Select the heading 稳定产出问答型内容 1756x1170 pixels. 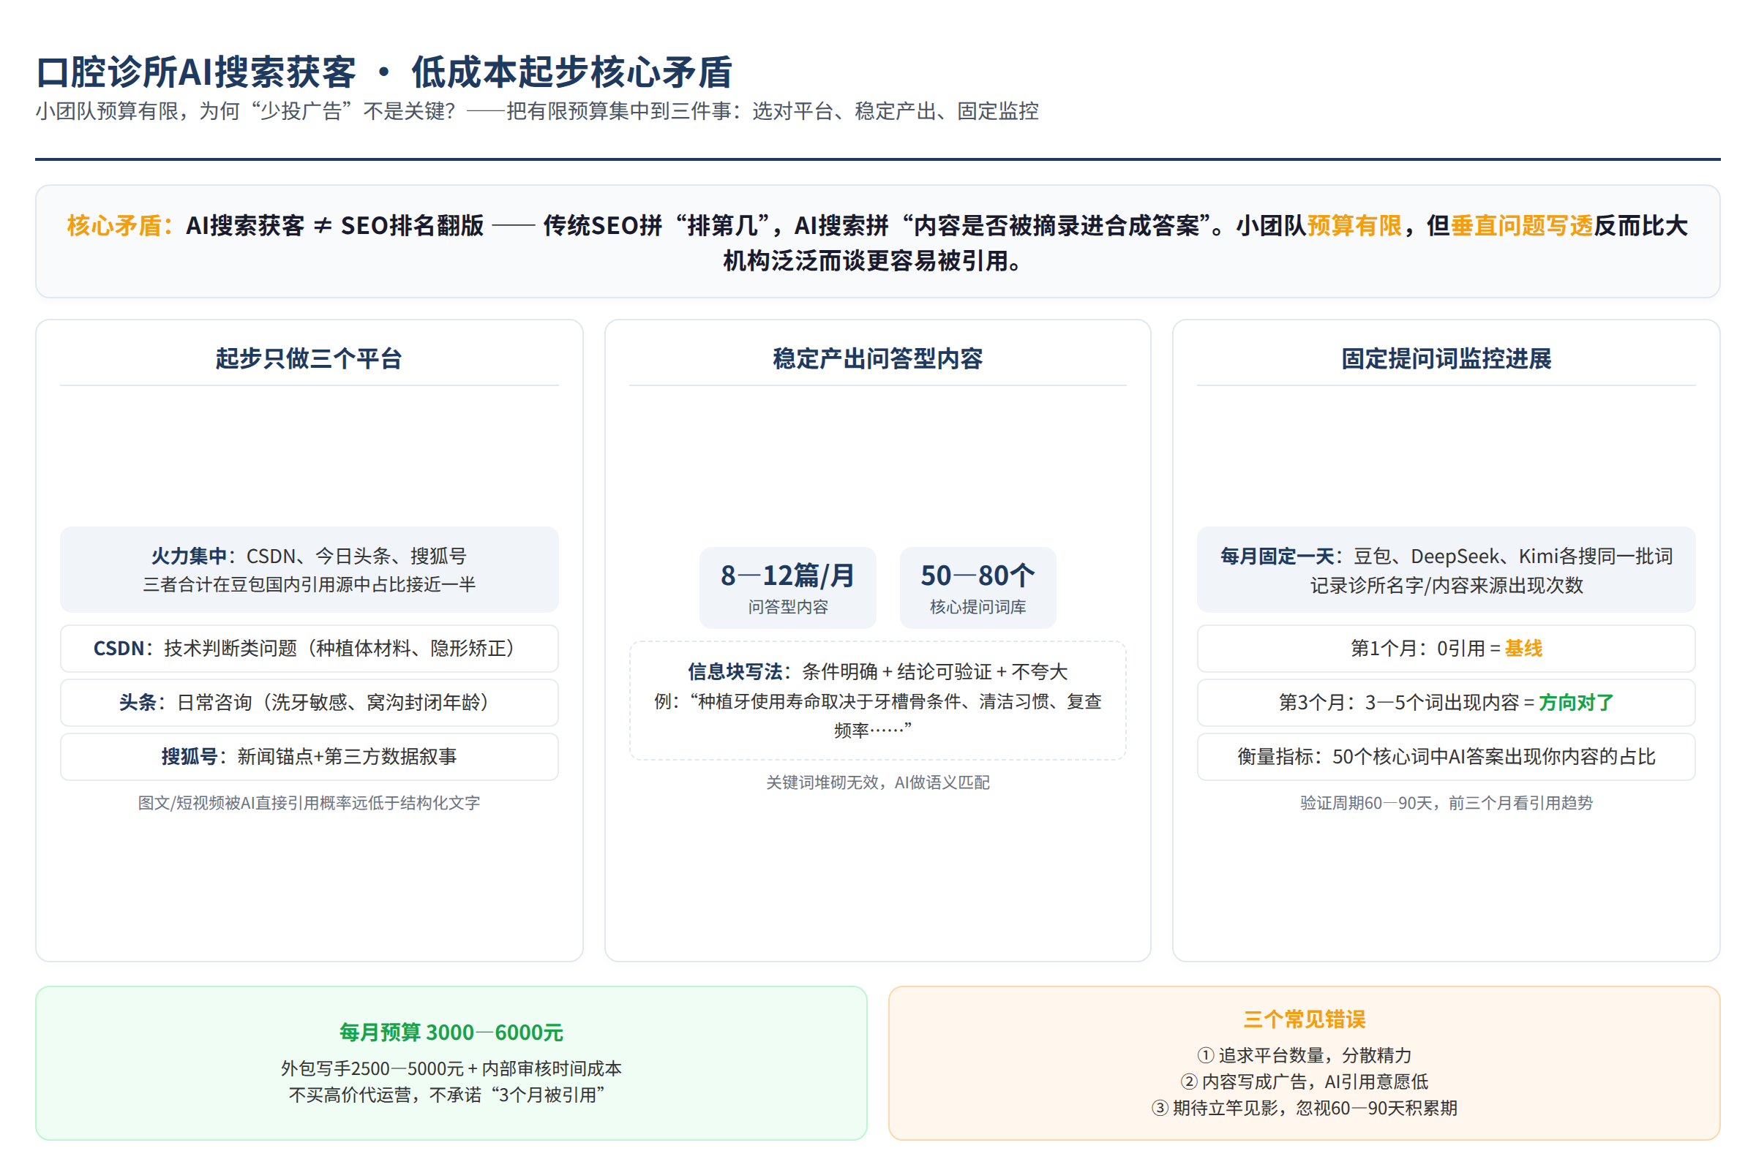pos(877,359)
